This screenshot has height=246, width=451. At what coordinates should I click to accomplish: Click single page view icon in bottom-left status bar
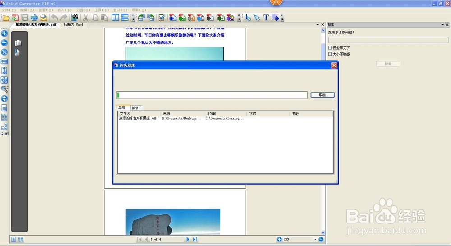click(x=13, y=239)
